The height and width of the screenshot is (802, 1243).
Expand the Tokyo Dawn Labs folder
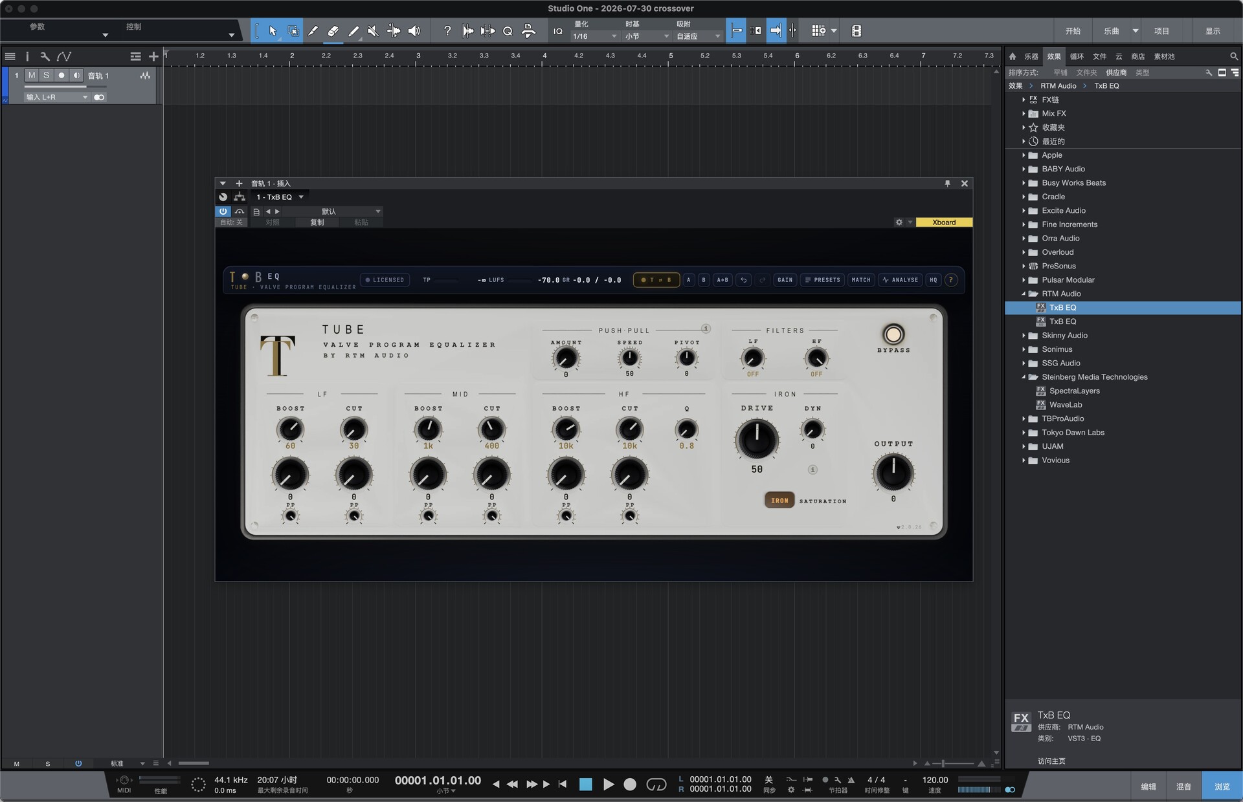(1024, 433)
